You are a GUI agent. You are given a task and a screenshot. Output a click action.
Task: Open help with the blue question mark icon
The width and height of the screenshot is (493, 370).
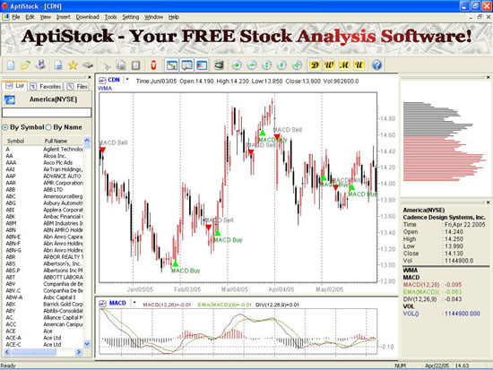(x=376, y=65)
